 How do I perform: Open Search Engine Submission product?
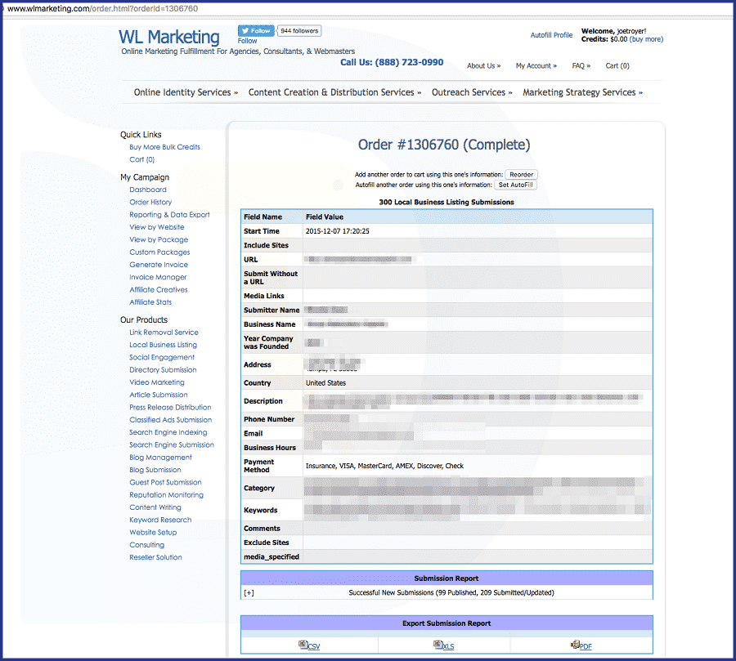172,444
